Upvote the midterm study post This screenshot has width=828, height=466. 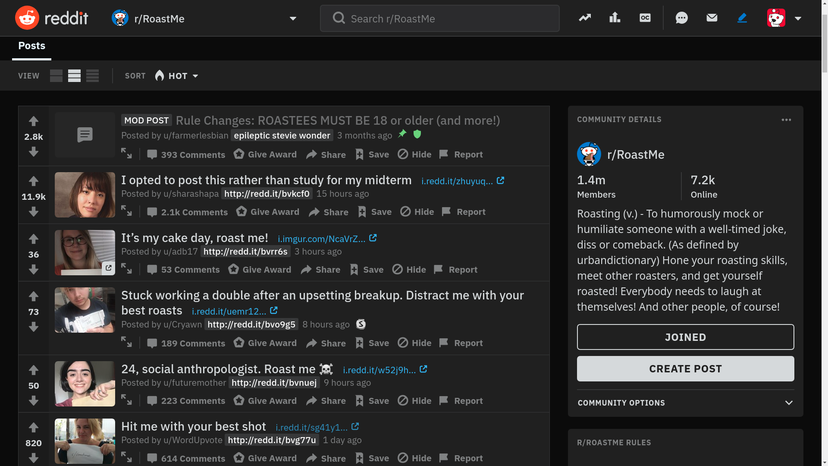click(34, 181)
